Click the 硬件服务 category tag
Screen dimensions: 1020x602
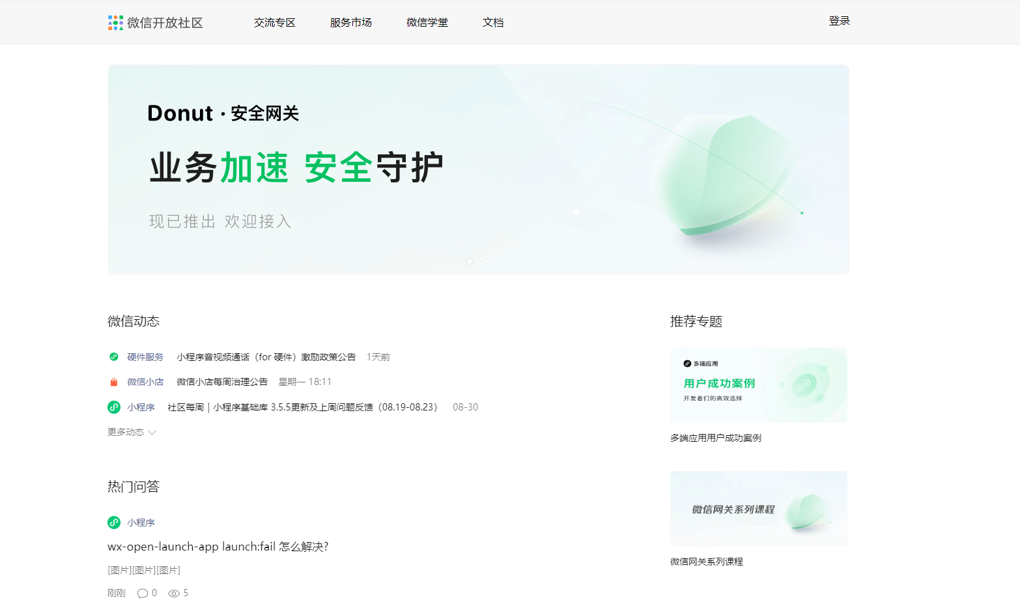pyautogui.click(x=145, y=357)
